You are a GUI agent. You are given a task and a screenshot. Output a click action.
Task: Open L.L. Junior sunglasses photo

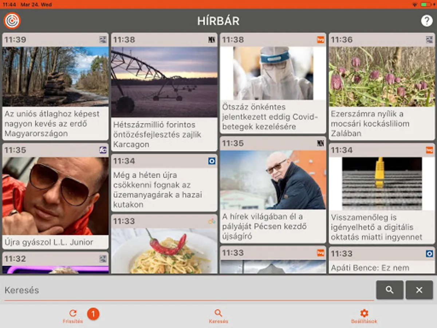(x=55, y=196)
